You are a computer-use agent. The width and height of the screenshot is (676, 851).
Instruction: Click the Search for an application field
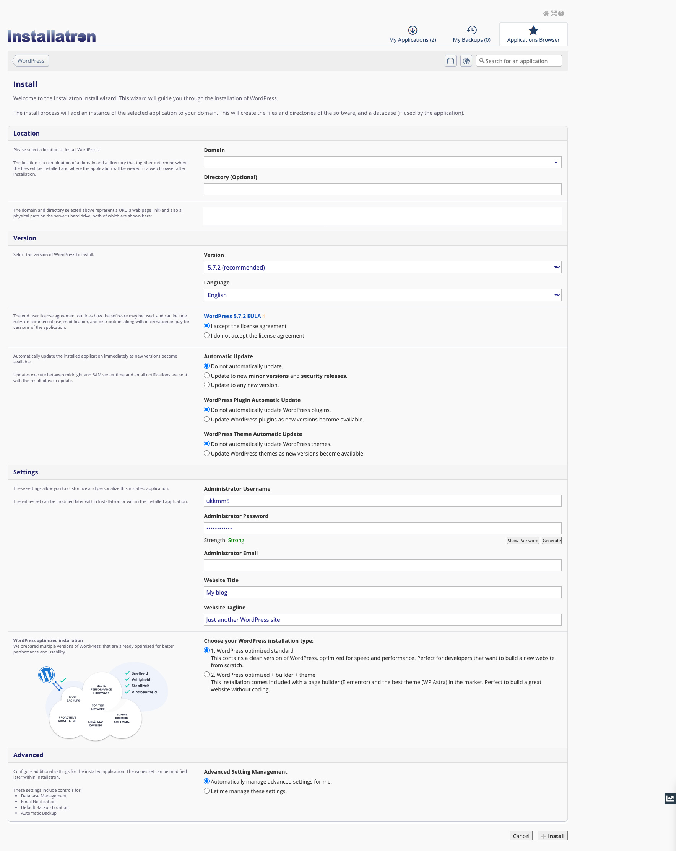pos(519,61)
